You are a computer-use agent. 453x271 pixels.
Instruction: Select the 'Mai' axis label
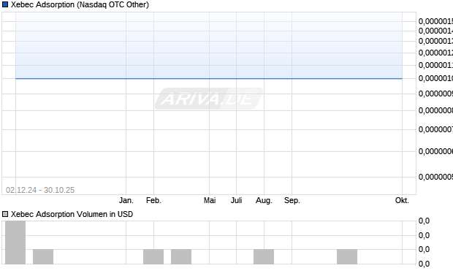210,200
